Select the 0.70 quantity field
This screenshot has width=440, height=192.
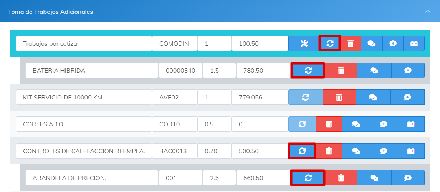pos(214,151)
